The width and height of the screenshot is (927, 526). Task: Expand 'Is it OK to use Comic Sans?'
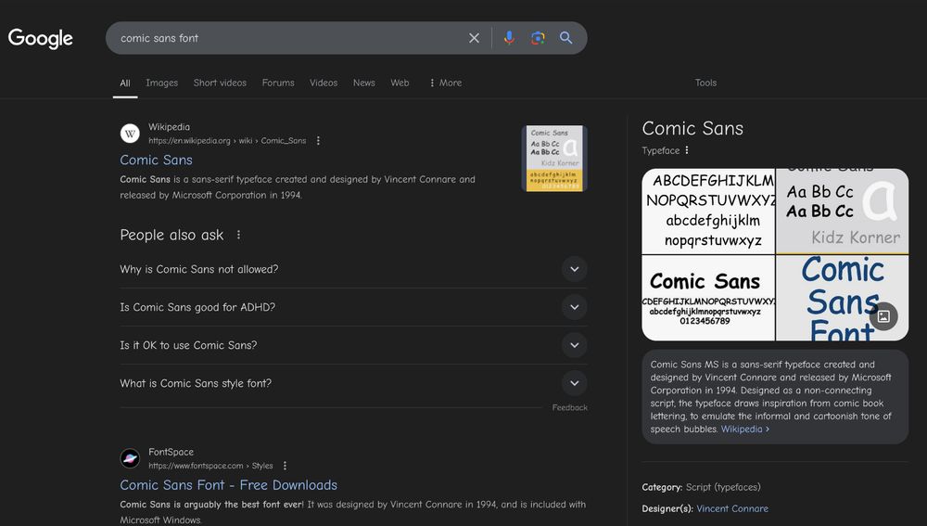(x=353, y=345)
